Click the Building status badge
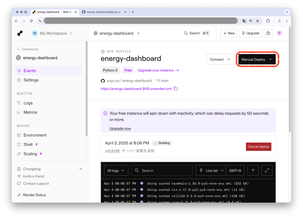303x218 pixels. [162, 143]
